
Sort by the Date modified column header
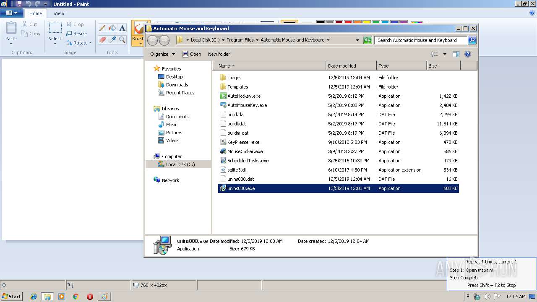pos(351,66)
